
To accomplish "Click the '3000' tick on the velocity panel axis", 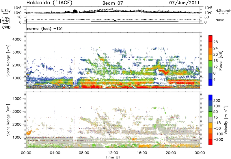I will pyautogui.click(x=17, y=111).
